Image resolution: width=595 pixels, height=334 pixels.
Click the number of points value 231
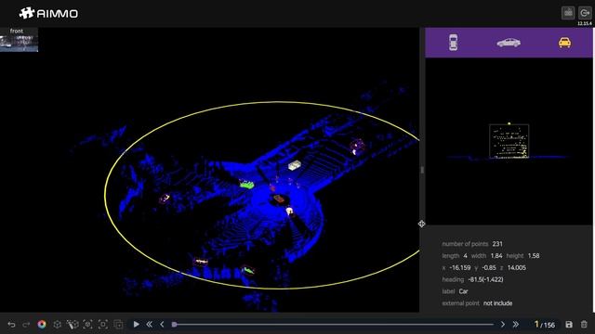497,244
